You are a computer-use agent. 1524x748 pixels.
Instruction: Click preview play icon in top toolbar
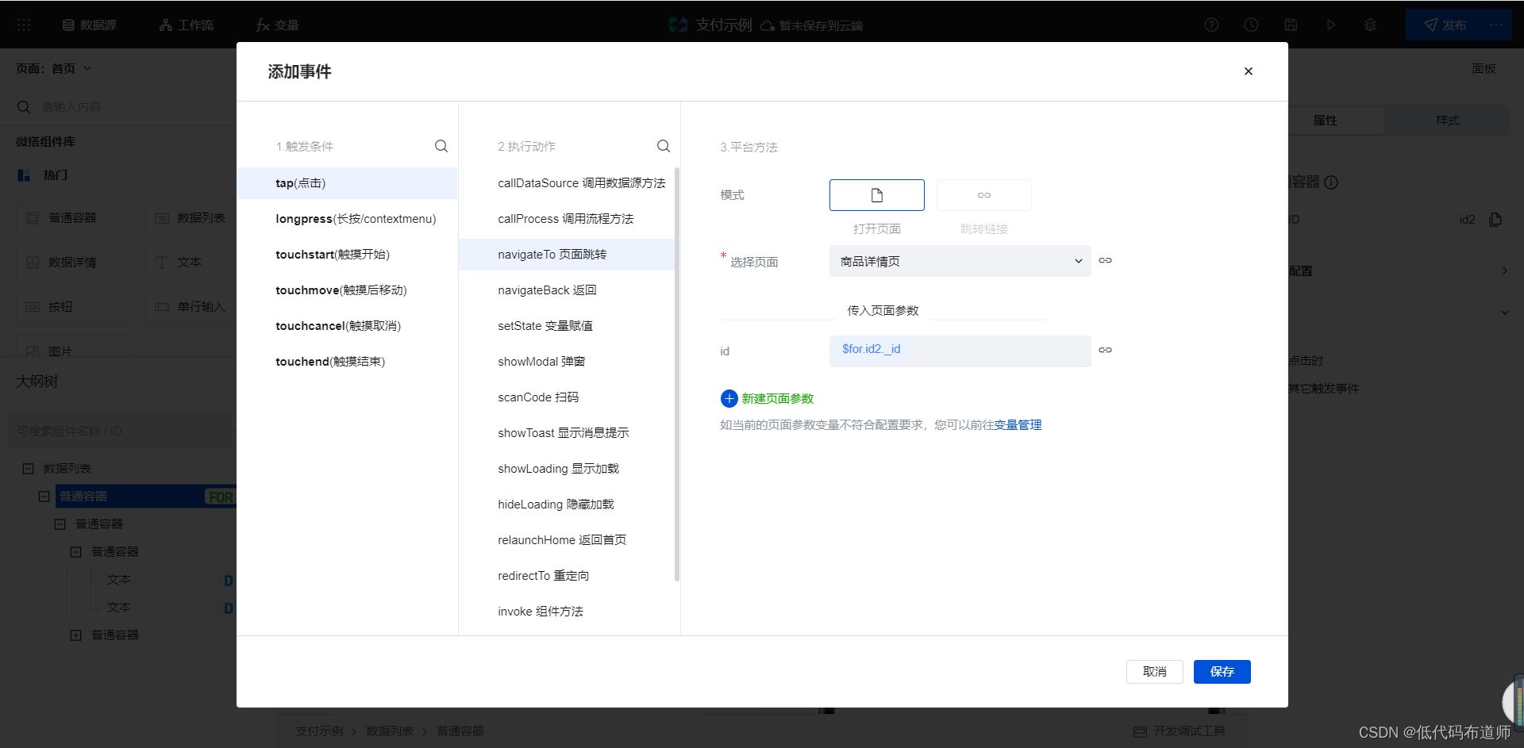coord(1330,25)
